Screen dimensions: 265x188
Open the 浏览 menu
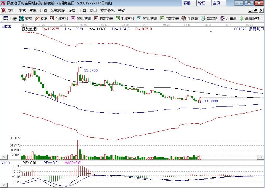(22, 10)
